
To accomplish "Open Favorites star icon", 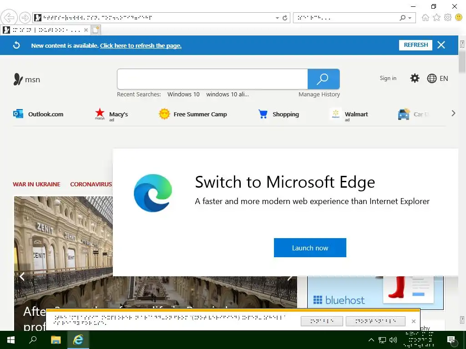I will point(436,17).
